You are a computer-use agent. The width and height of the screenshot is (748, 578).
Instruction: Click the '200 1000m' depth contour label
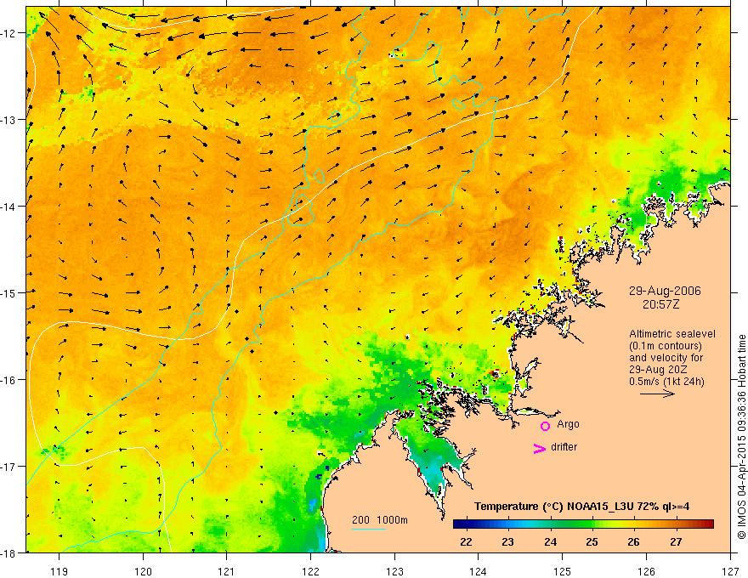(380, 520)
